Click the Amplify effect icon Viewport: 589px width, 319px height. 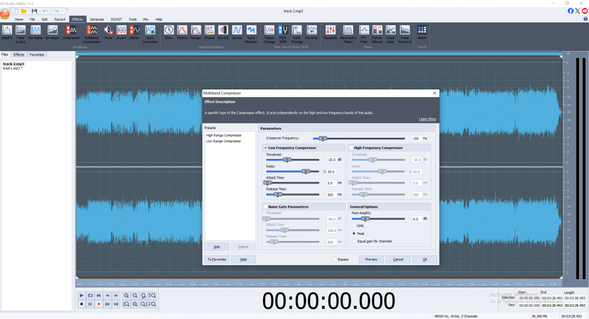point(7,31)
